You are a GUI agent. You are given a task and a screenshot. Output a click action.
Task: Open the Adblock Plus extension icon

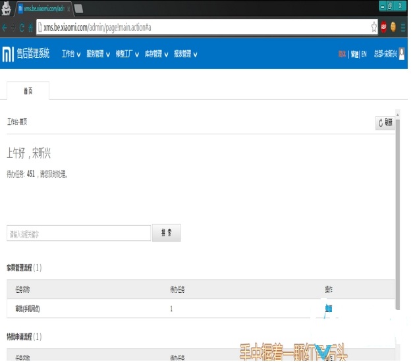pyautogui.click(x=383, y=27)
